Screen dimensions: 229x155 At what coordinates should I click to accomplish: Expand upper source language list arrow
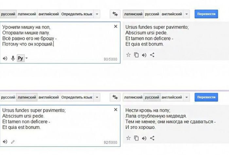97,14
